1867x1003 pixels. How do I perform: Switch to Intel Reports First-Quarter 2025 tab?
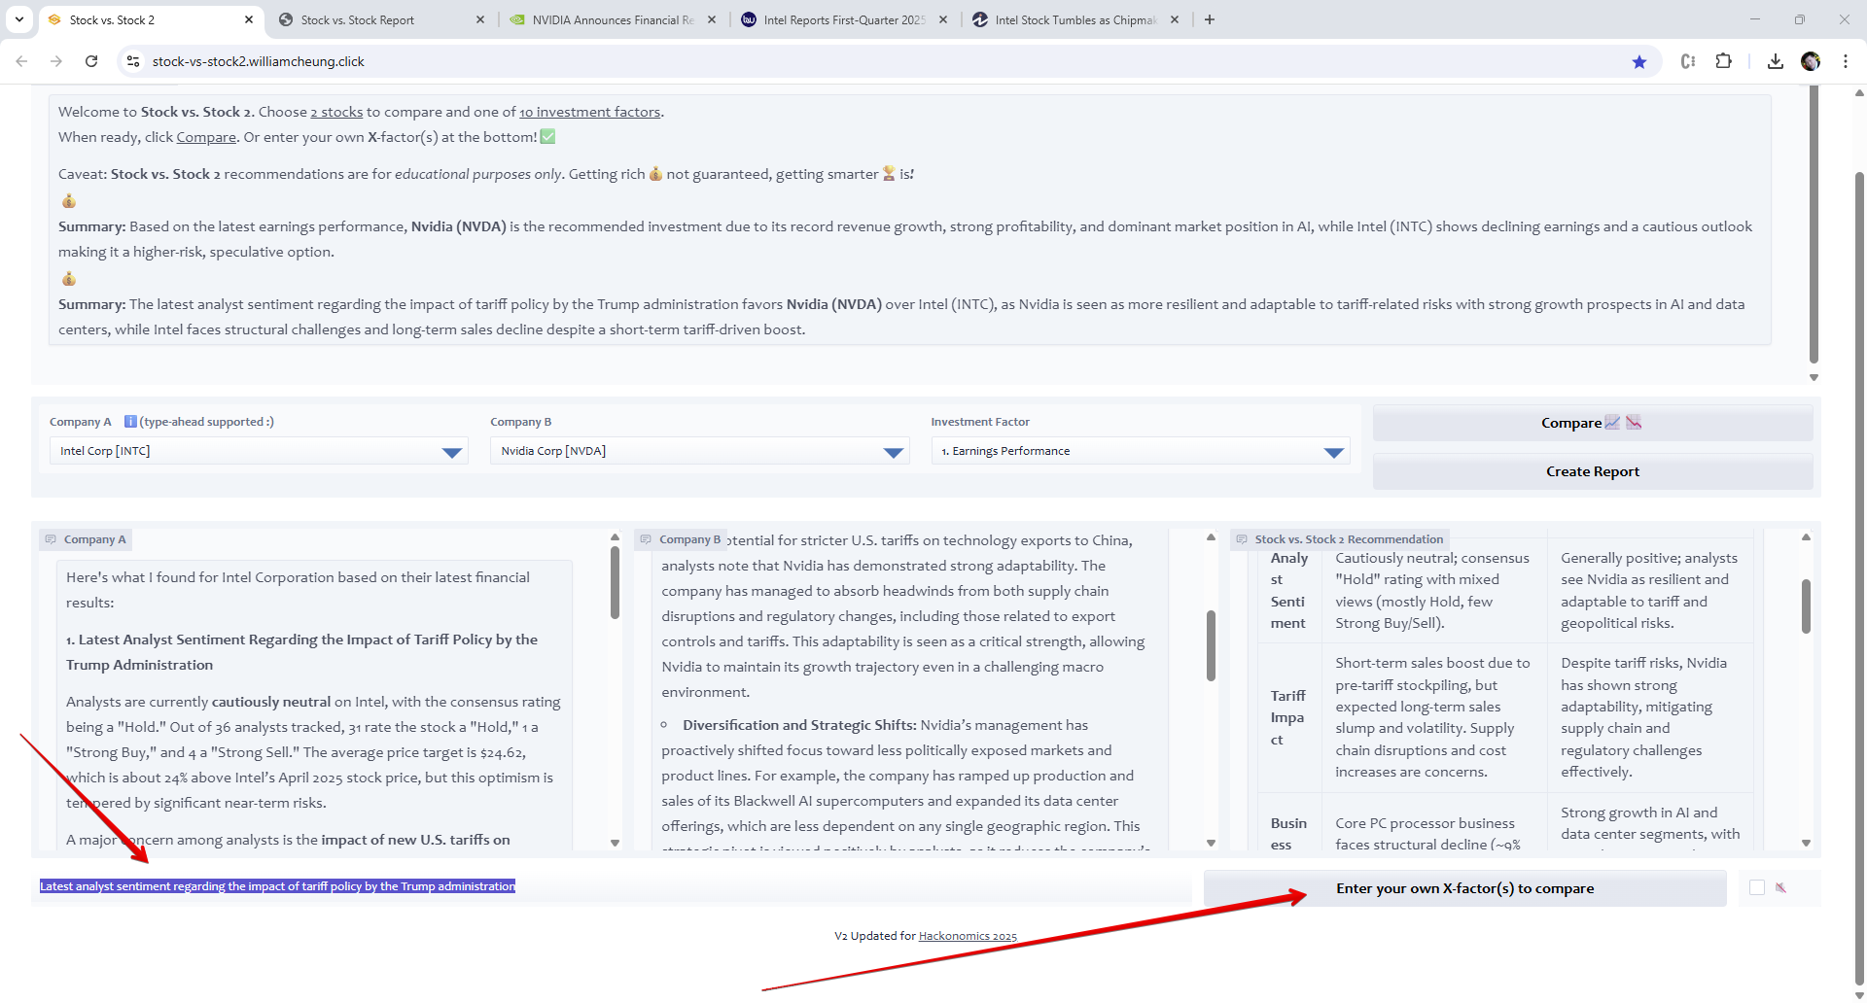click(x=844, y=19)
